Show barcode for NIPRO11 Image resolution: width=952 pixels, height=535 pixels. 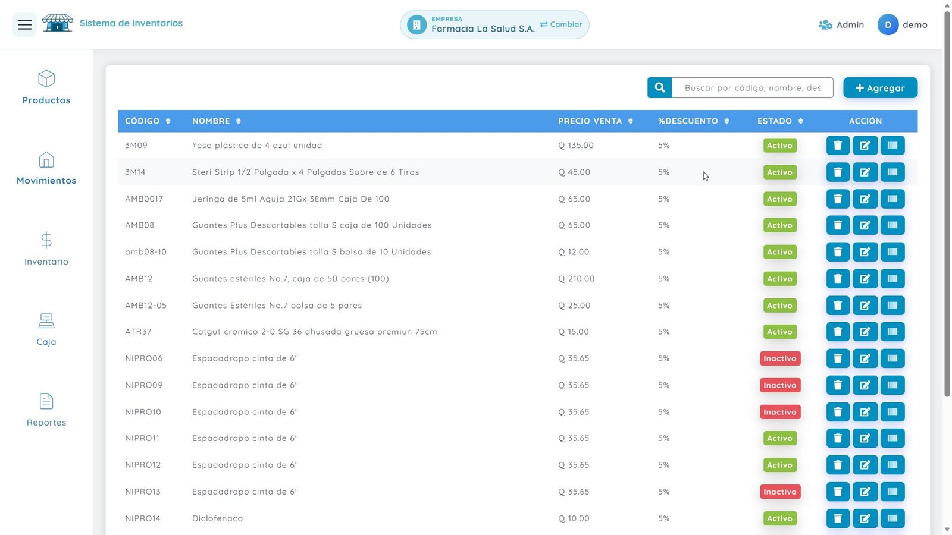(892, 438)
